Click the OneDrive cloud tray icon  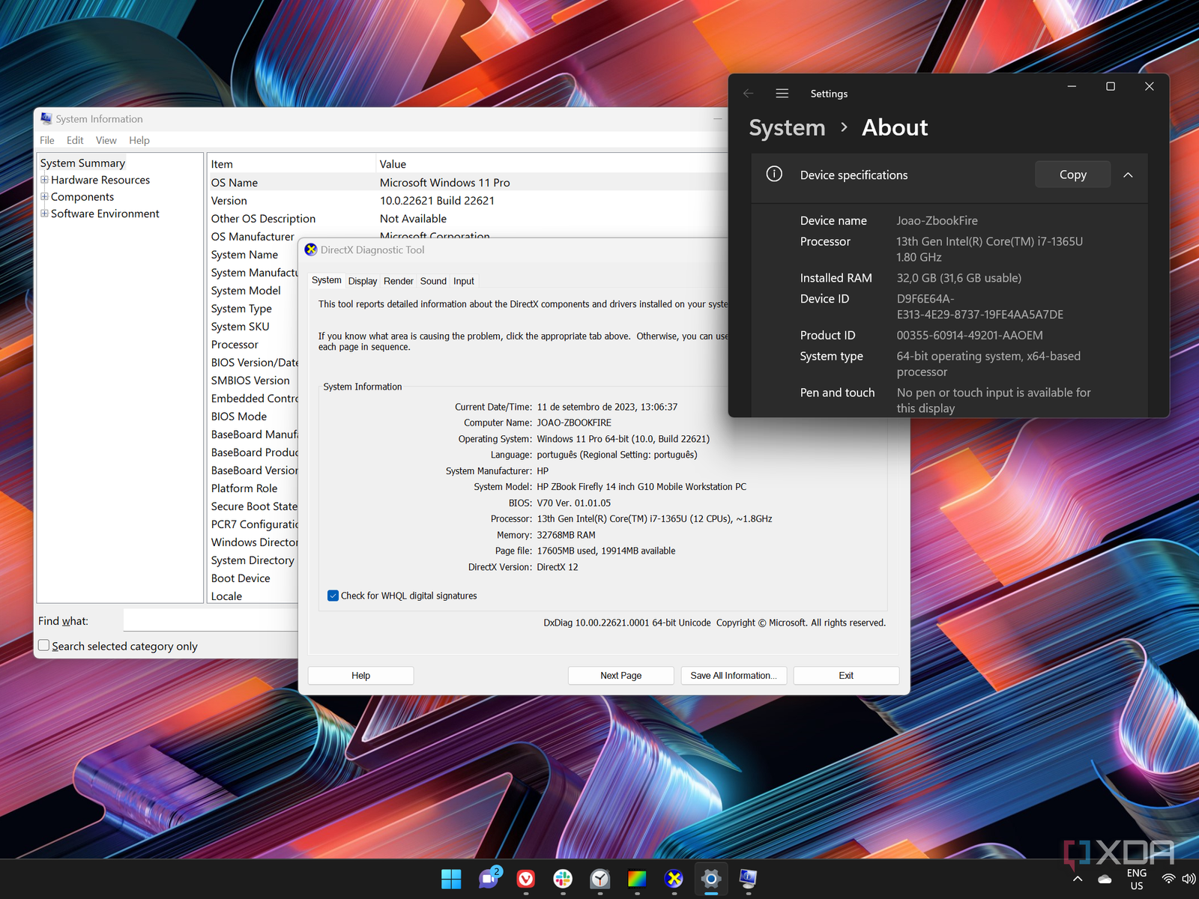coord(1105,879)
